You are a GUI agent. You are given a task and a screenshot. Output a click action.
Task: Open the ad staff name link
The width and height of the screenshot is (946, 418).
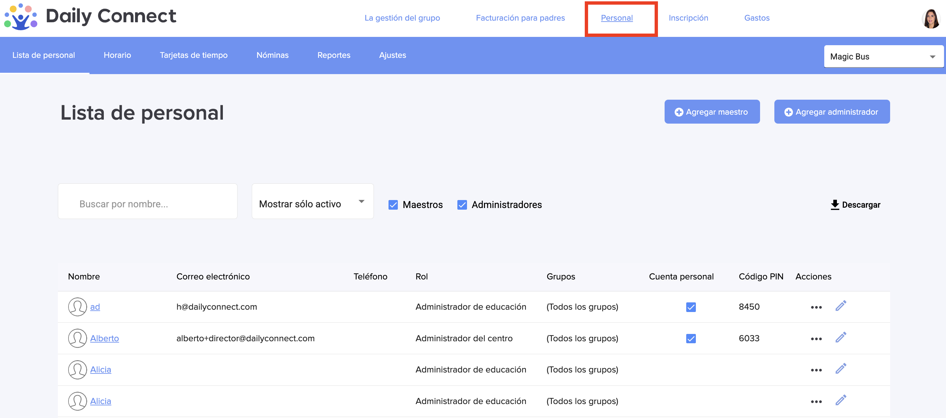click(95, 307)
